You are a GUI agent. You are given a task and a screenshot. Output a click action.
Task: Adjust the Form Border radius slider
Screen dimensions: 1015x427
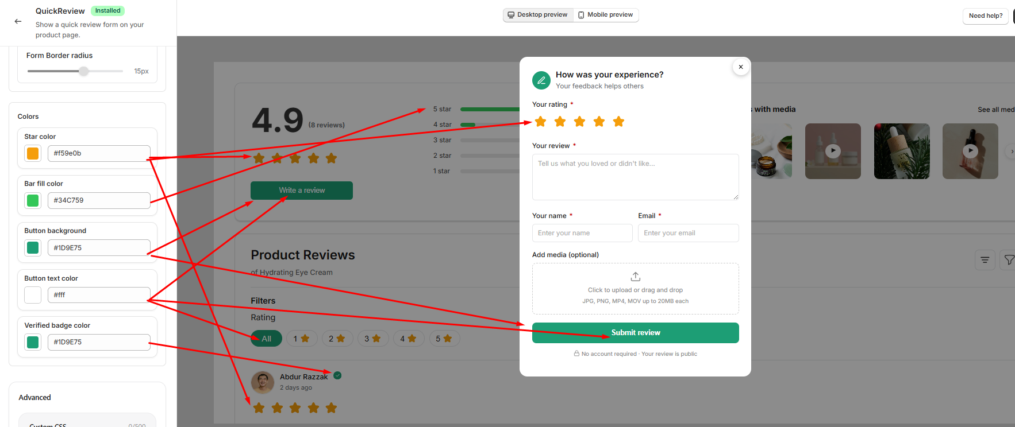coord(84,71)
